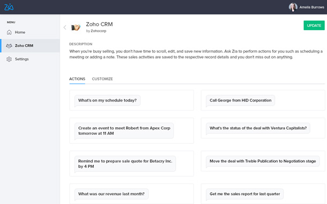
Task: Switch to the CUSTOMIZE tab
Action: [x=102, y=79]
